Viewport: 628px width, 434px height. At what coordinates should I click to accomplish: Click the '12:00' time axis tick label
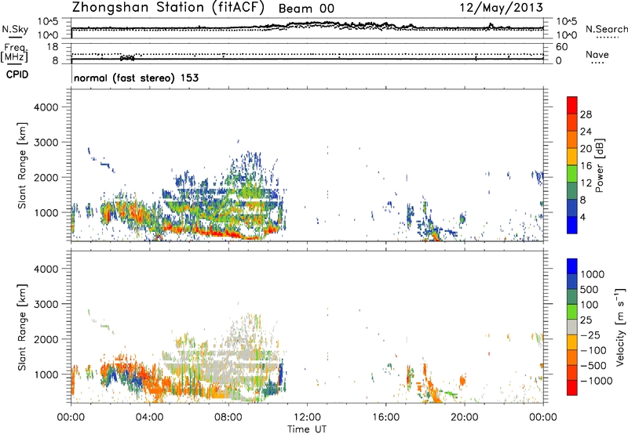coord(307,418)
